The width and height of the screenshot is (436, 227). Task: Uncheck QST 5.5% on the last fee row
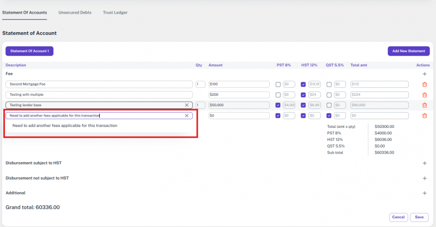[x=329, y=115]
